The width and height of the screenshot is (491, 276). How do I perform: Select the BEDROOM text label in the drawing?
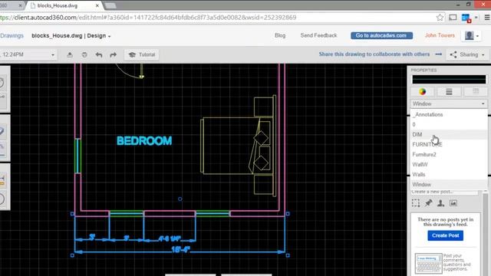click(x=144, y=141)
